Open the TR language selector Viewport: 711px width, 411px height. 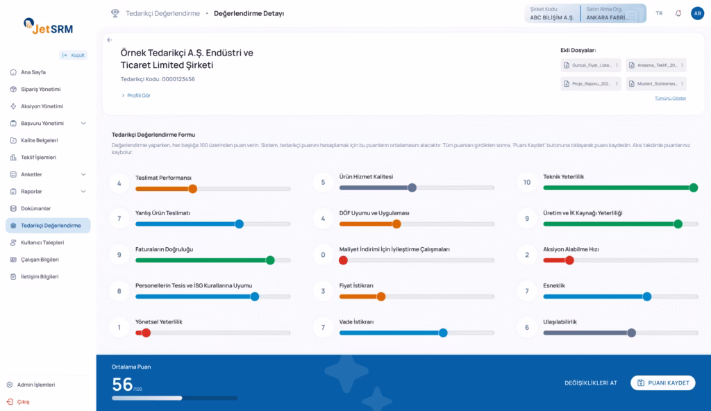pyautogui.click(x=659, y=13)
